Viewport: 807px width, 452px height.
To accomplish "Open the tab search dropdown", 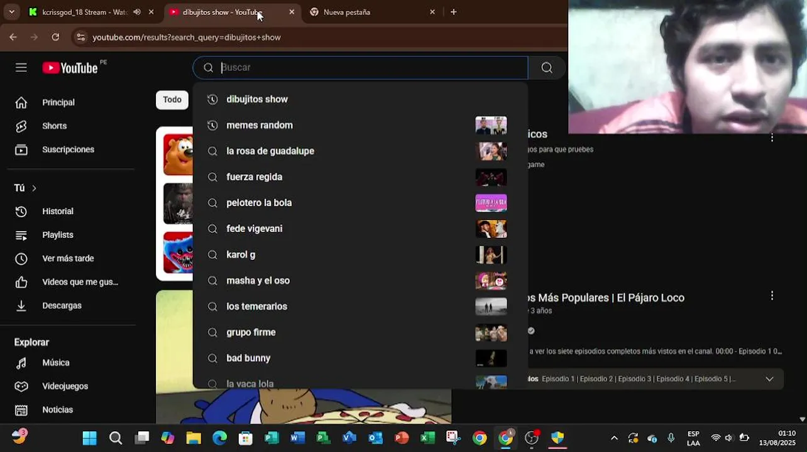I will pos(11,12).
